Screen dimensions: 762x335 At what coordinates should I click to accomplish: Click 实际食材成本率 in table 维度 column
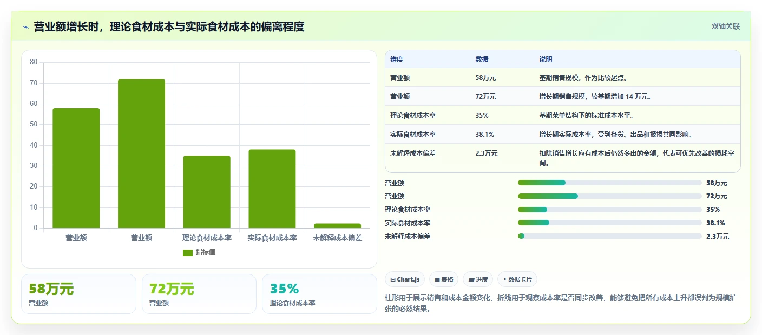(413, 135)
